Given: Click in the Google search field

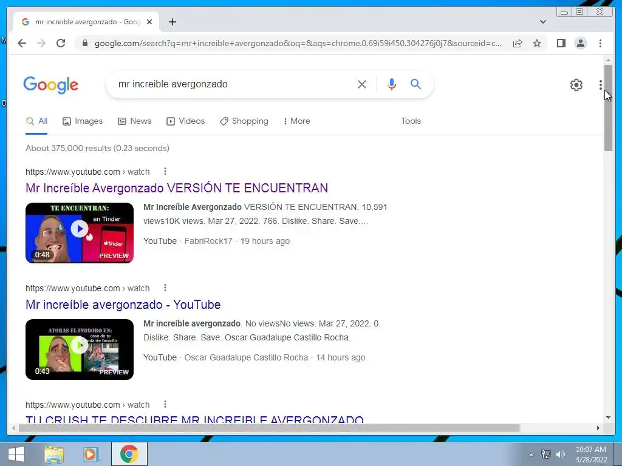Looking at the screenshot, I should 234,84.
